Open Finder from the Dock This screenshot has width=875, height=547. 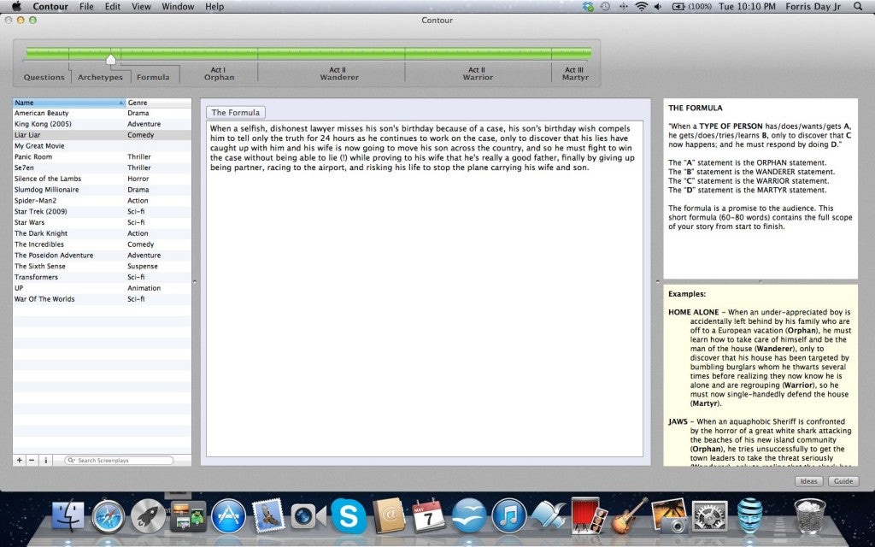point(68,515)
